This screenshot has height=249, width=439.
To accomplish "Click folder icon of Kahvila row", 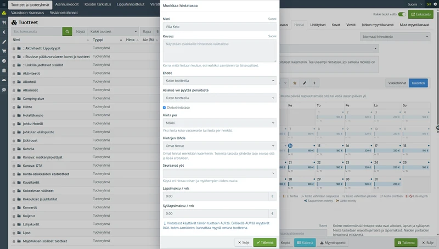I will point(19,149).
